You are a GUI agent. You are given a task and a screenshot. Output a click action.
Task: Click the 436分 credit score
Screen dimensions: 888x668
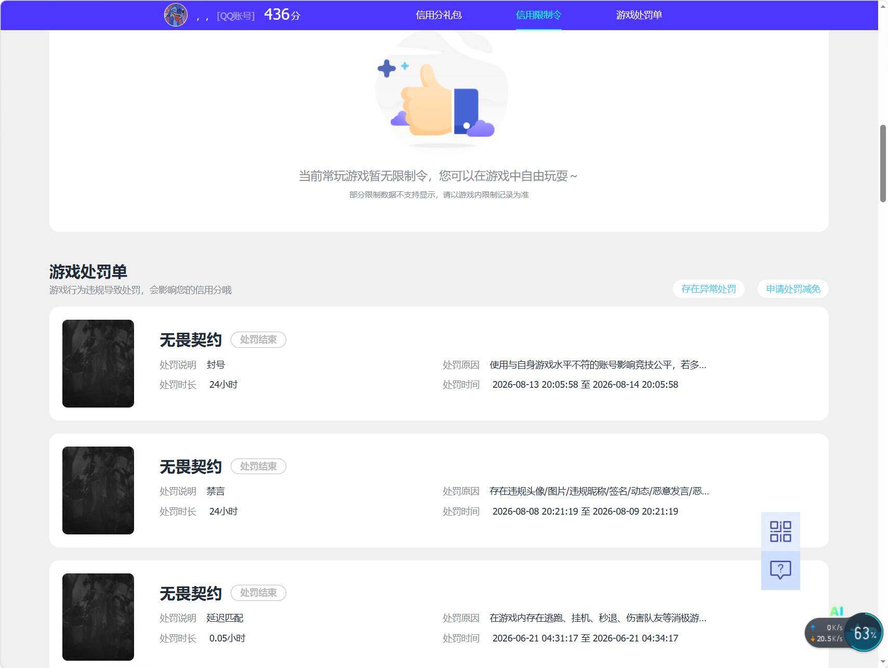coord(282,15)
